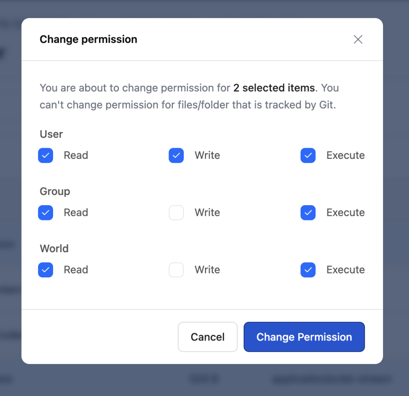This screenshot has height=396, width=409.
Task: Confirm with the Change Permission button
Action: click(x=304, y=337)
